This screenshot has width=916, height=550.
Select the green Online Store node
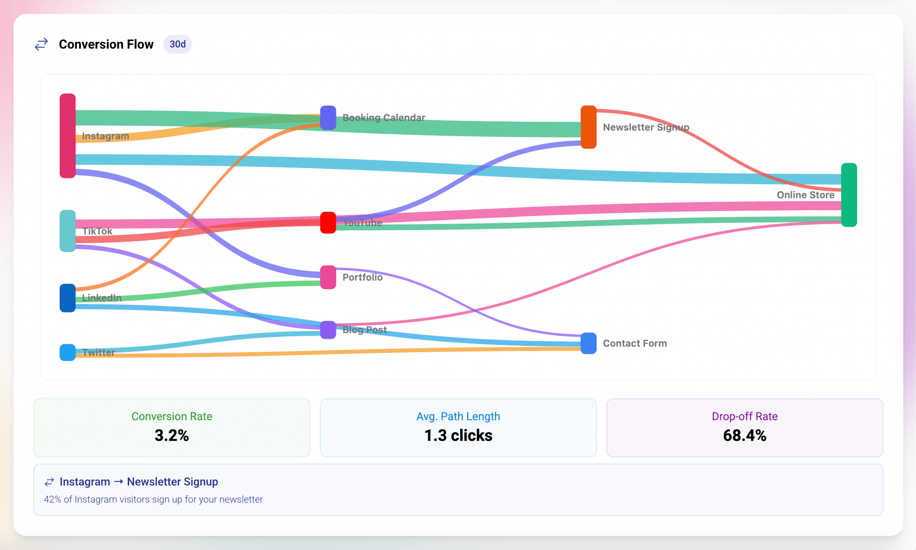849,195
